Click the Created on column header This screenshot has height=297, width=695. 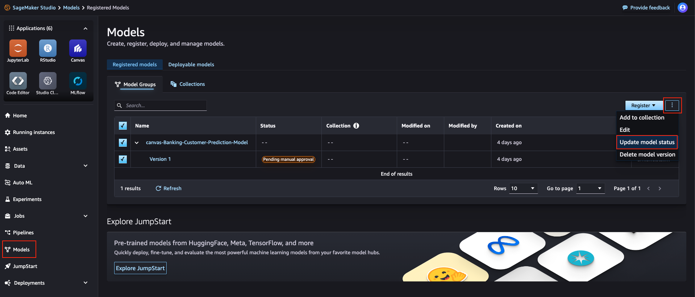[x=509, y=126]
